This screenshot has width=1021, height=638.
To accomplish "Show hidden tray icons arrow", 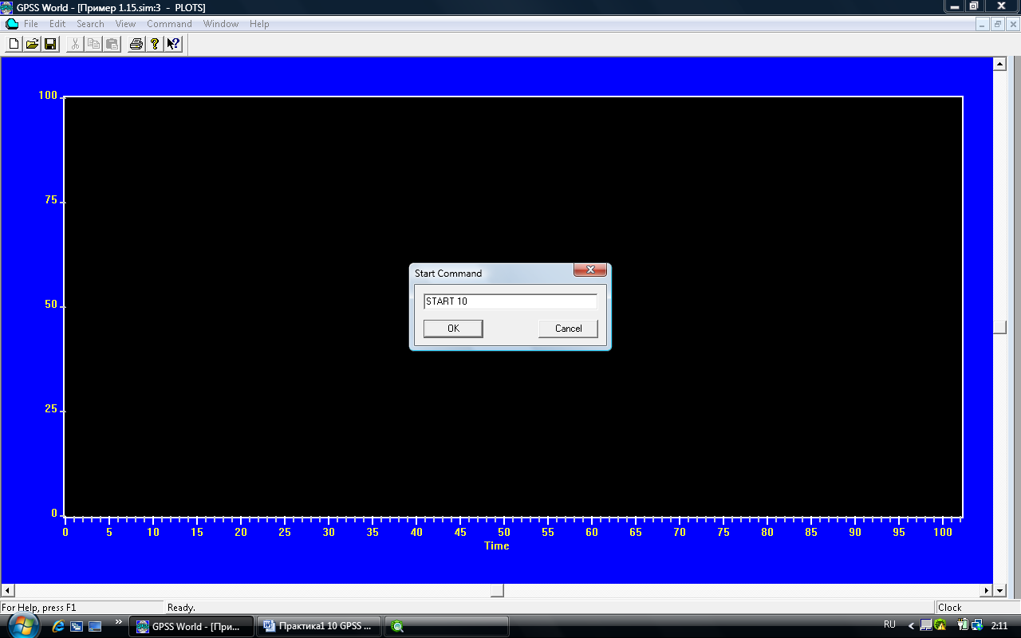I will point(911,626).
